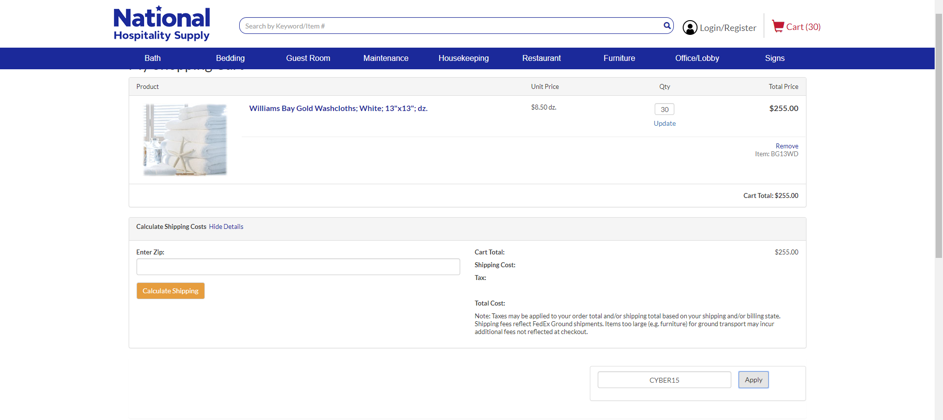Viewport: 943px width, 420px height.
Task: Open the Furniture menu
Action: tap(619, 58)
